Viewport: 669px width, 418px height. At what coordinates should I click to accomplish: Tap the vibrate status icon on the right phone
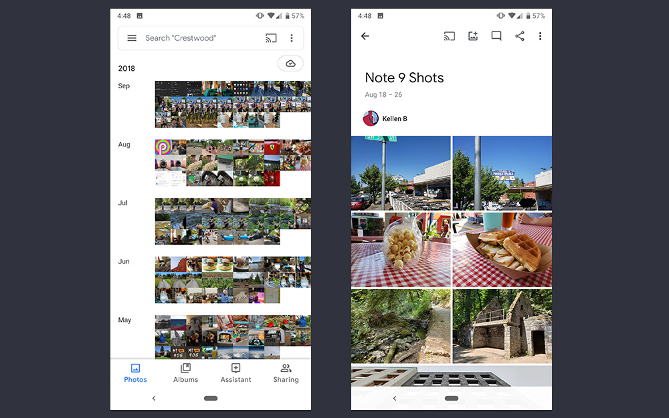point(500,16)
